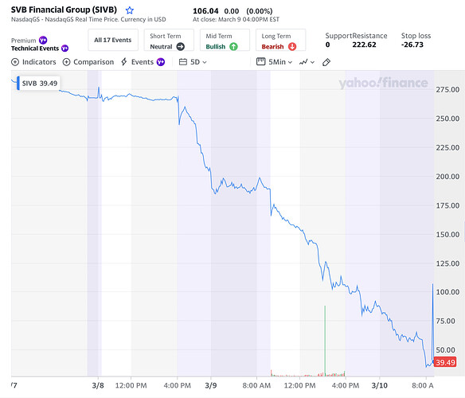
Task: Click the green Bullish up-arrow icon
Action: pyautogui.click(x=233, y=46)
